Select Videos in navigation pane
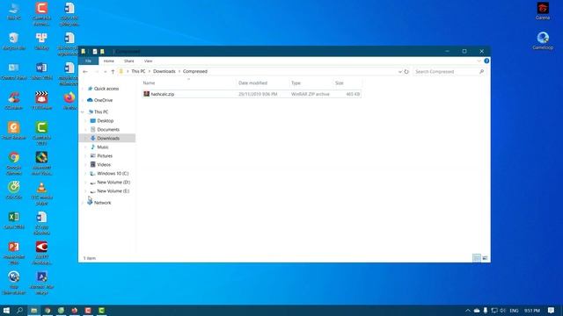Viewport: 563px width, 316px height. [104, 164]
